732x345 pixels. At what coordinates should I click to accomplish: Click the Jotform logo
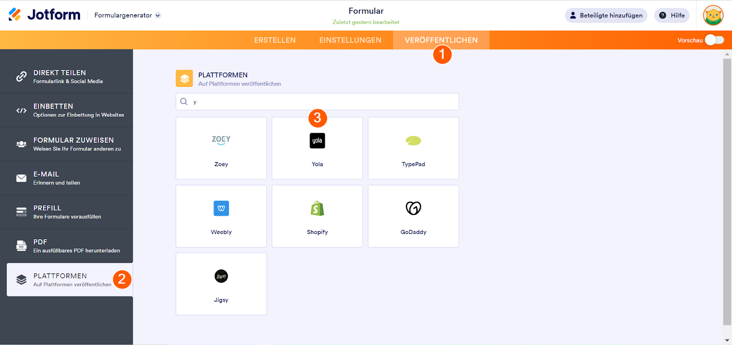pos(44,15)
